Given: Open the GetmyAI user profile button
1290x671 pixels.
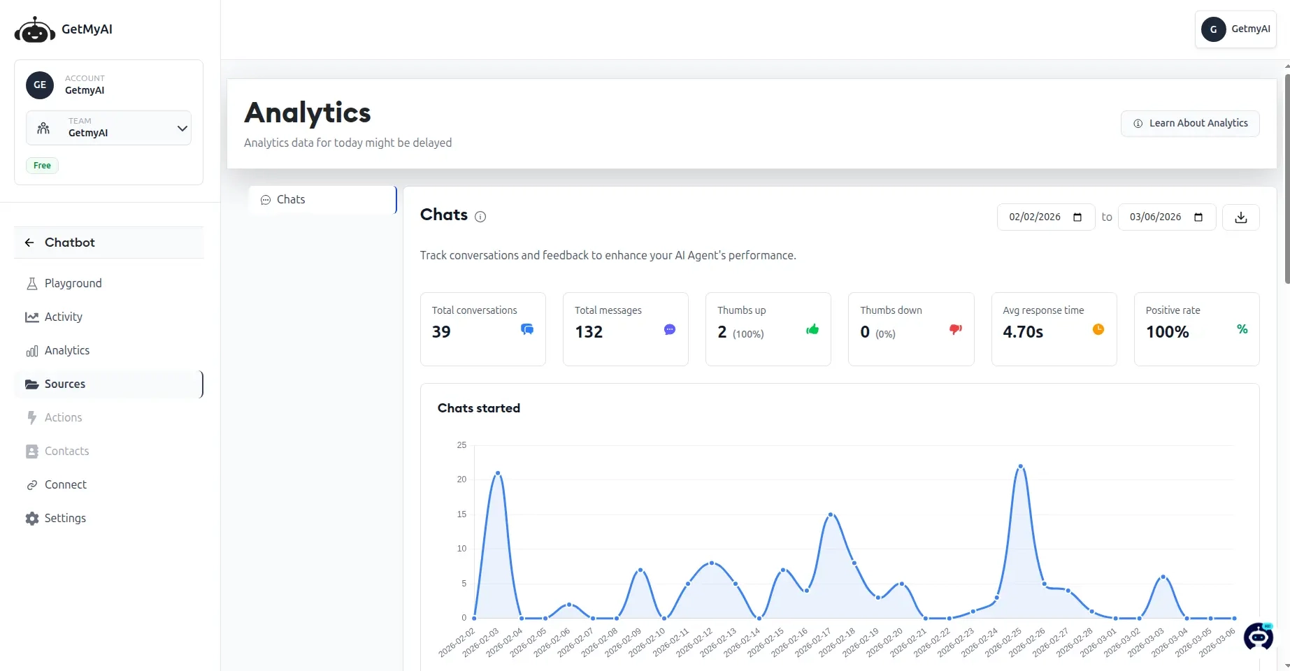Looking at the screenshot, I should (x=1235, y=29).
